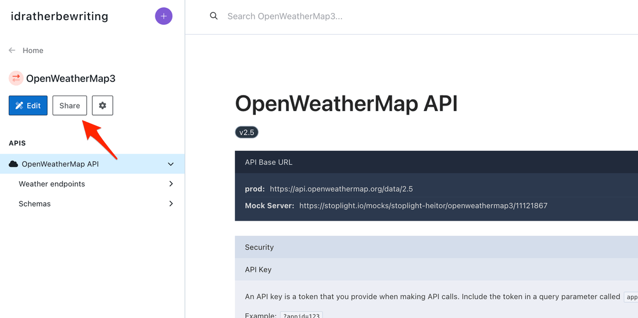The width and height of the screenshot is (638, 318).
Task: Click the Mock Server URL
Action: pos(423,206)
